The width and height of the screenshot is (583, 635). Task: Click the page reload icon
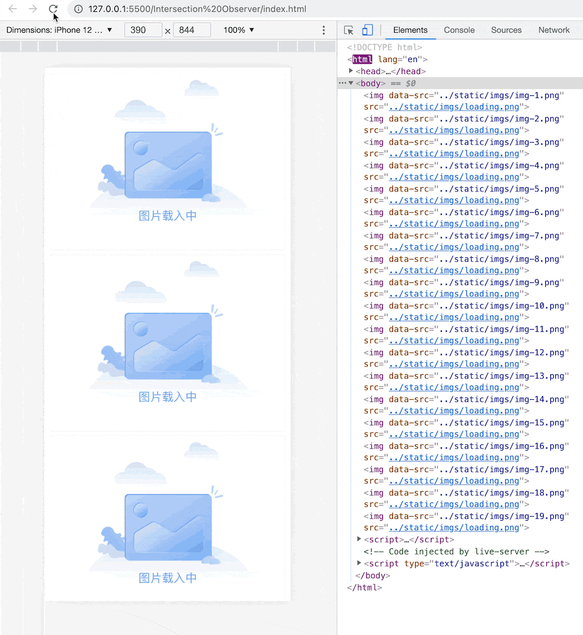coord(53,9)
